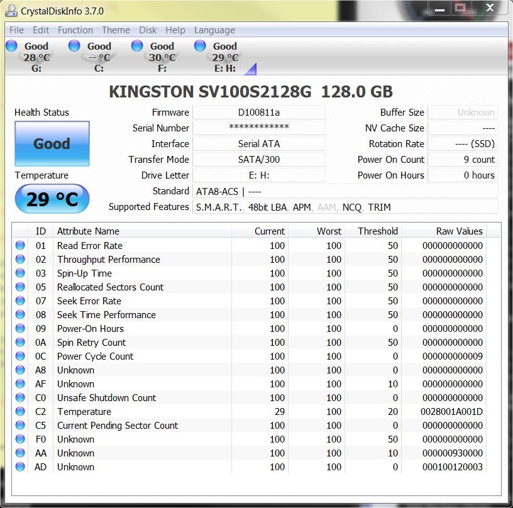Click status orb of Seek Time Performance row
Image resolution: width=513 pixels, height=508 pixels.
click(20, 314)
